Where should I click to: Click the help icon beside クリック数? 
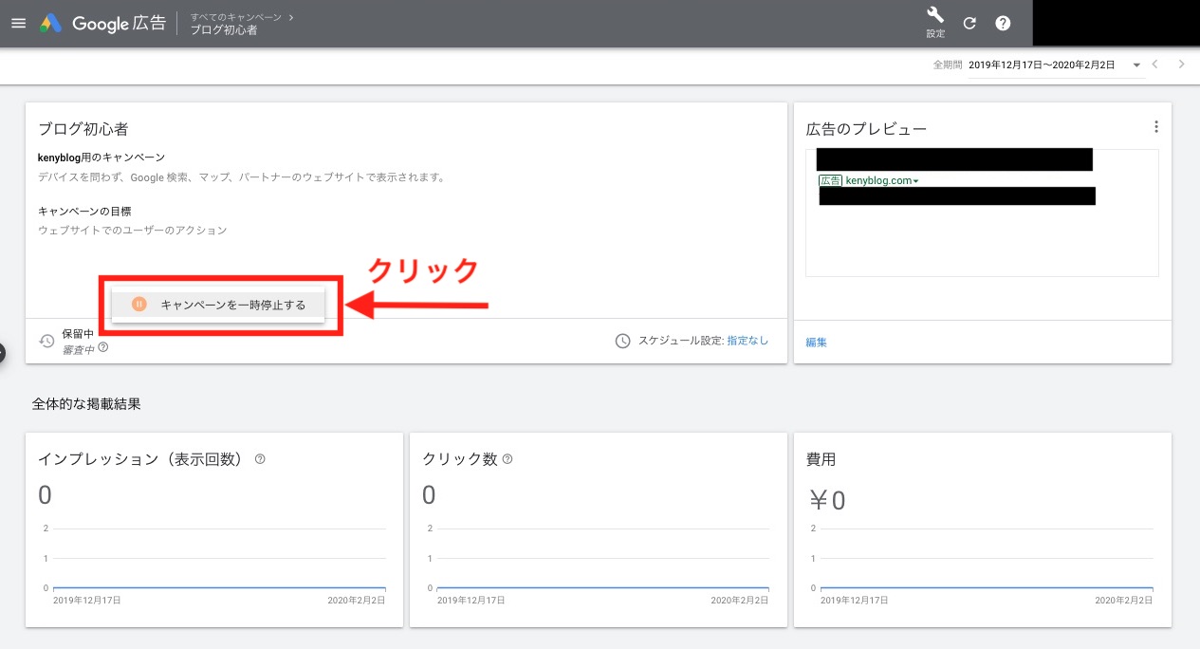coord(508,459)
